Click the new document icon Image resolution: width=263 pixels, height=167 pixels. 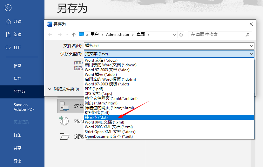[8, 35]
